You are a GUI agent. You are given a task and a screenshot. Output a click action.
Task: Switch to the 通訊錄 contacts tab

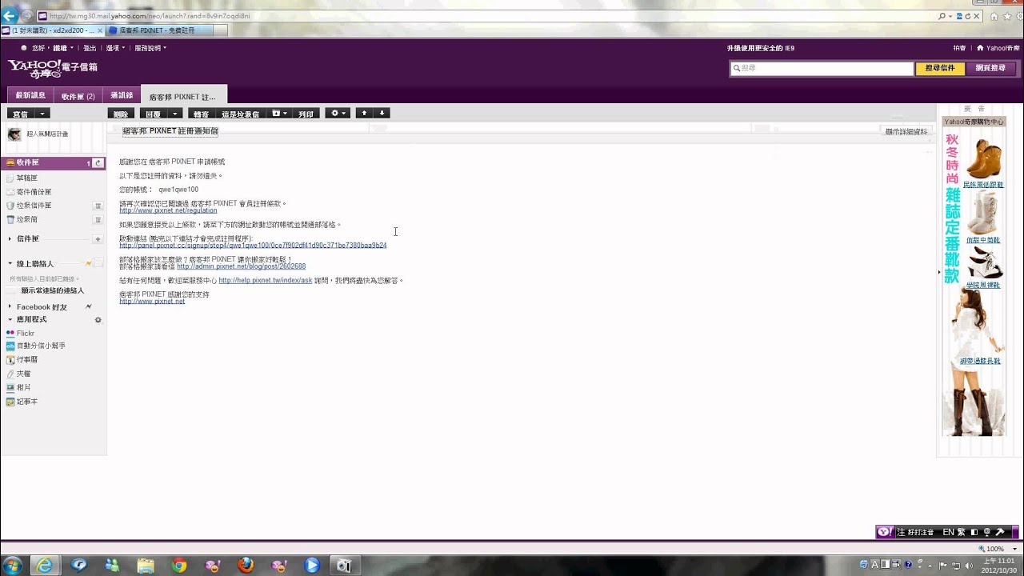(x=122, y=96)
